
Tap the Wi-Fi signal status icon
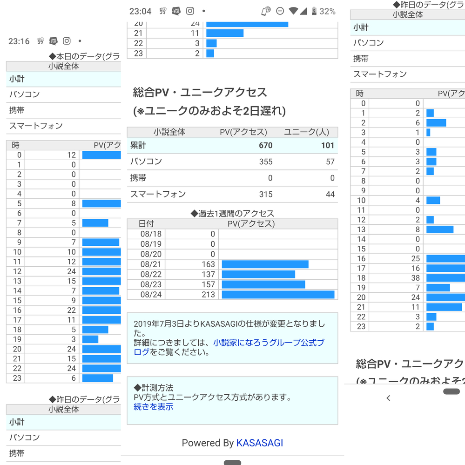[293, 11]
